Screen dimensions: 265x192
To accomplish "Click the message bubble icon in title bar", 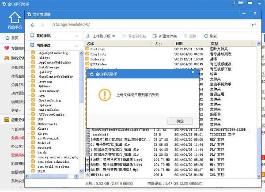I will [x=250, y=3].
